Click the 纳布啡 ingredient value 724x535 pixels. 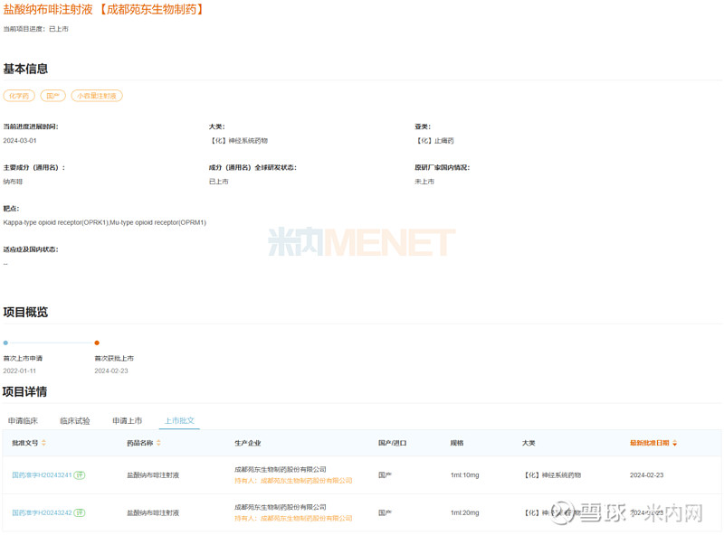[x=13, y=182]
